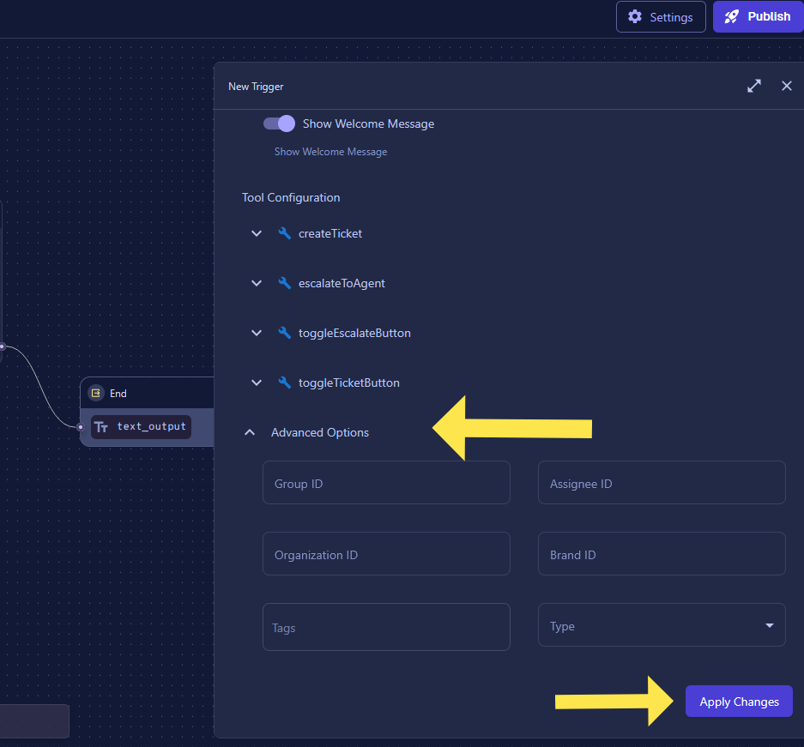Viewport: 804px width, 747px height.
Task: Apply Changes to the trigger
Action: pyautogui.click(x=739, y=702)
